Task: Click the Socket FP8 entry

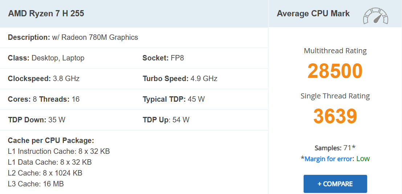Action: pyautogui.click(x=163, y=58)
